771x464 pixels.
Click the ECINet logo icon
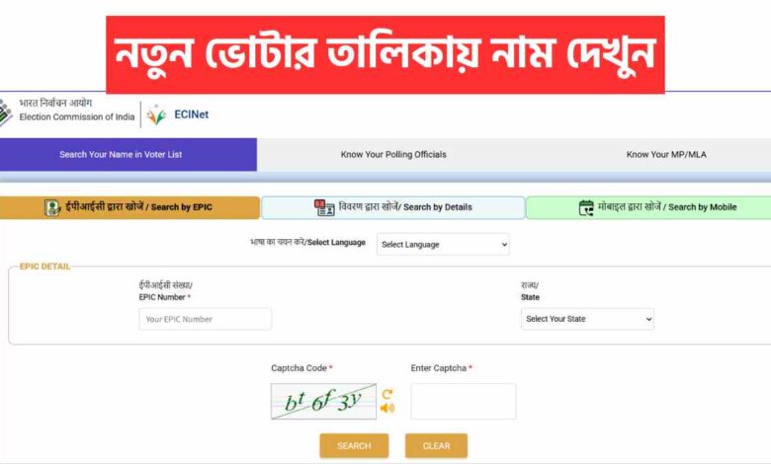(156, 115)
